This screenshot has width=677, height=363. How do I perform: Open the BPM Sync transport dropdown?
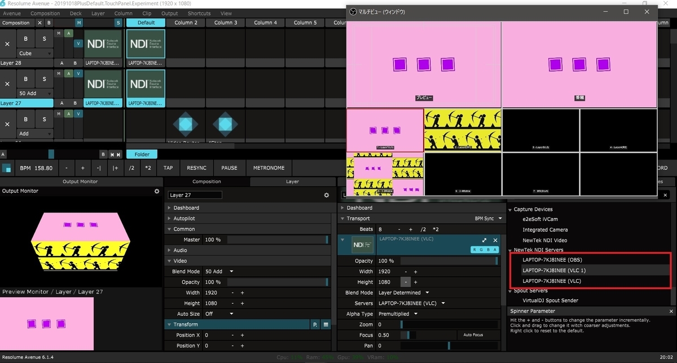pyautogui.click(x=487, y=219)
